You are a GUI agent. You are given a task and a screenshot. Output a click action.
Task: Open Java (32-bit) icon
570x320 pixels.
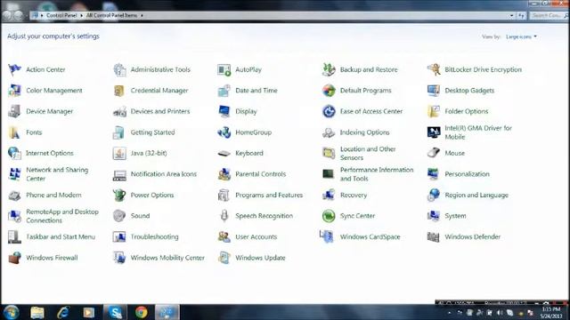tap(119, 153)
